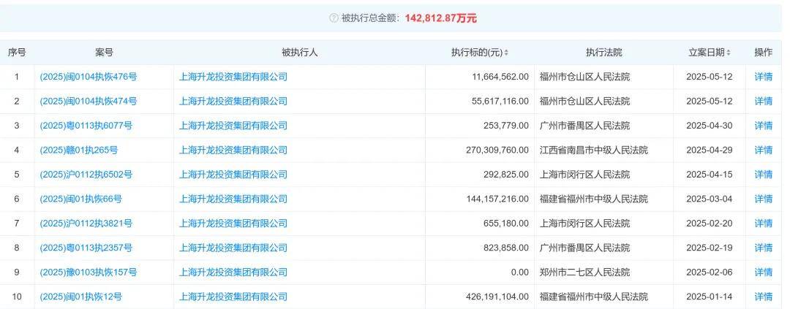This screenshot has height=309, width=790.
Task: View 详情 for case 赣01执265号
Action: click(x=763, y=150)
